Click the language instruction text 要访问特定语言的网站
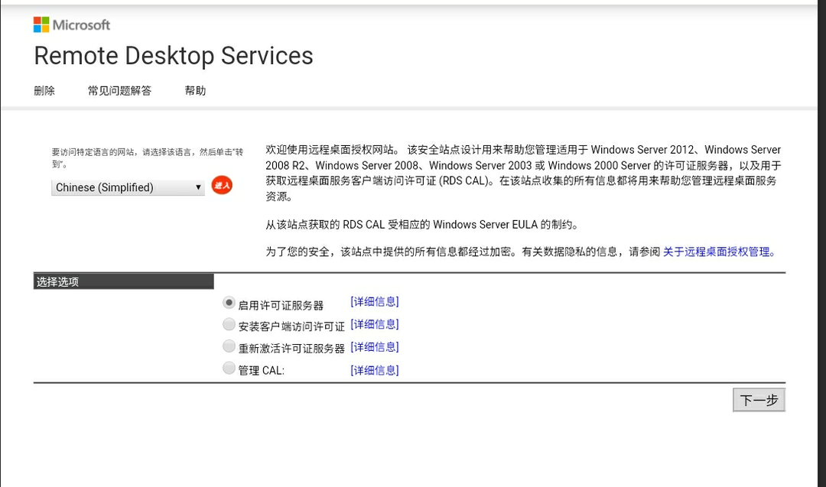 148,158
